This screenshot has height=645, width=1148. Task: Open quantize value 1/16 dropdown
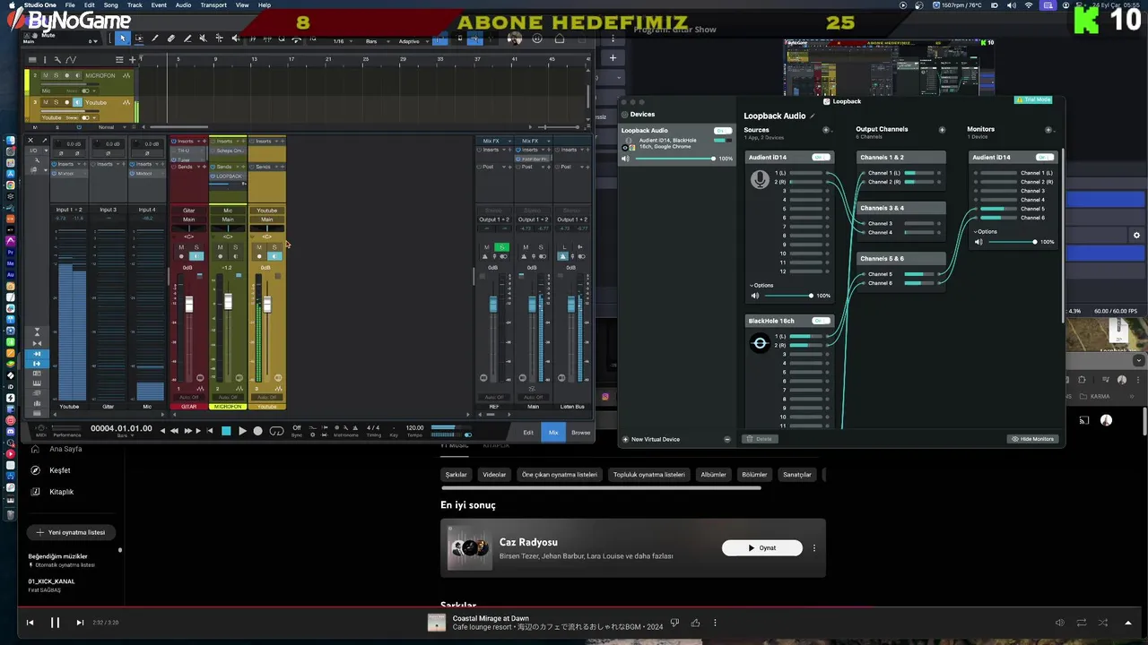[x=342, y=41]
